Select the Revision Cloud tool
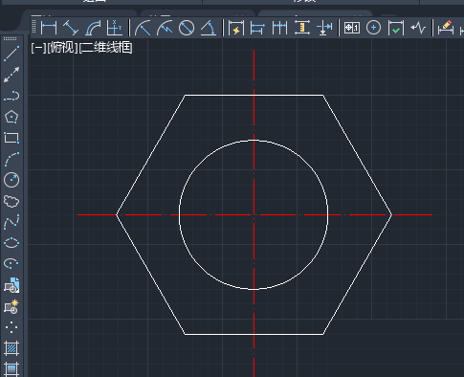 pyautogui.click(x=11, y=201)
